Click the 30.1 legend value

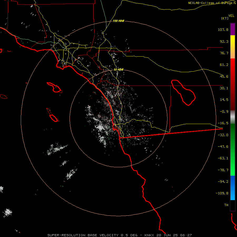(x=224, y=88)
